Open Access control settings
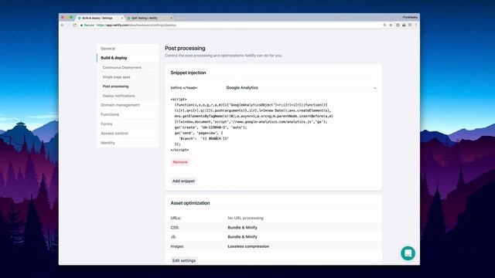Screen dimensions: 495x278 coord(114,134)
